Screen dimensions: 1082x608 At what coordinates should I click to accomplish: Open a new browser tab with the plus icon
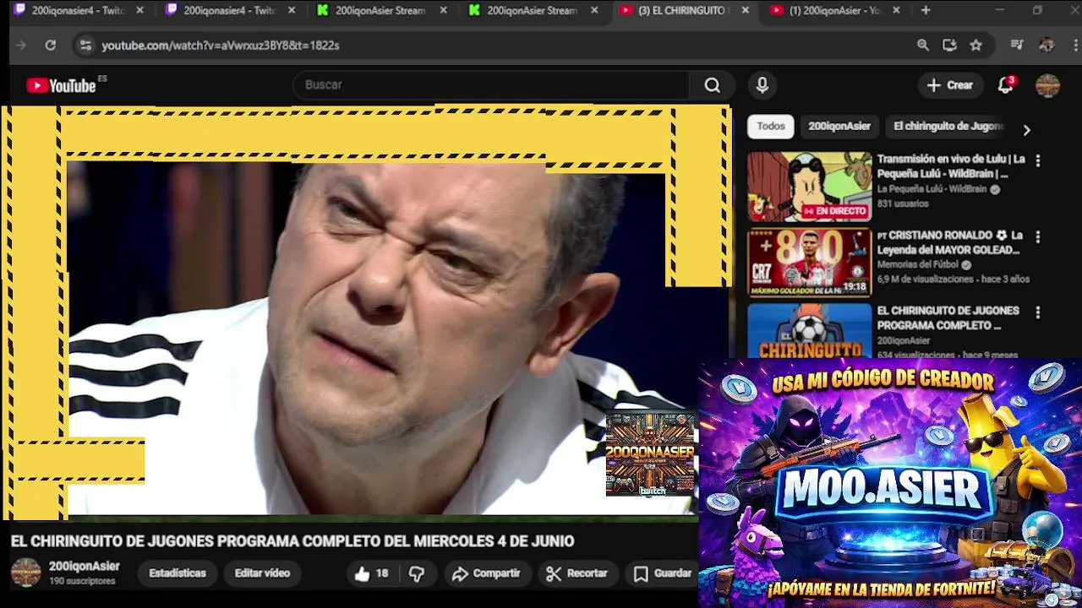(926, 10)
